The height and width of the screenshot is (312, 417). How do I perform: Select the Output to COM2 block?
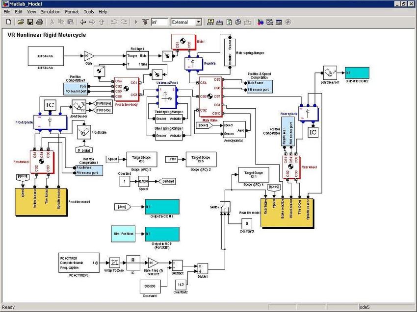point(357,73)
